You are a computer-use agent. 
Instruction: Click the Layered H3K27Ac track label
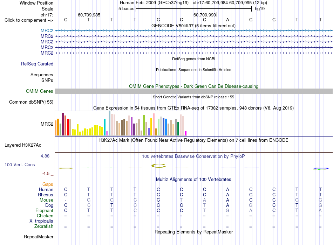(x=23, y=145)
